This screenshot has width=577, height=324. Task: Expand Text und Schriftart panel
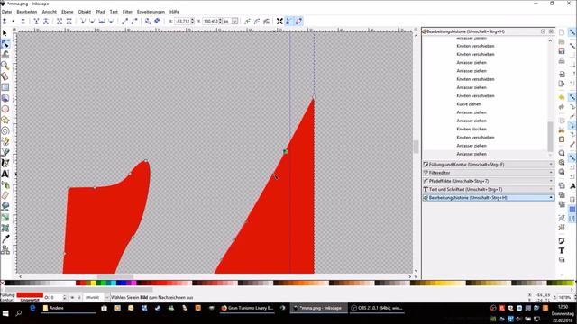pyautogui.click(x=489, y=190)
